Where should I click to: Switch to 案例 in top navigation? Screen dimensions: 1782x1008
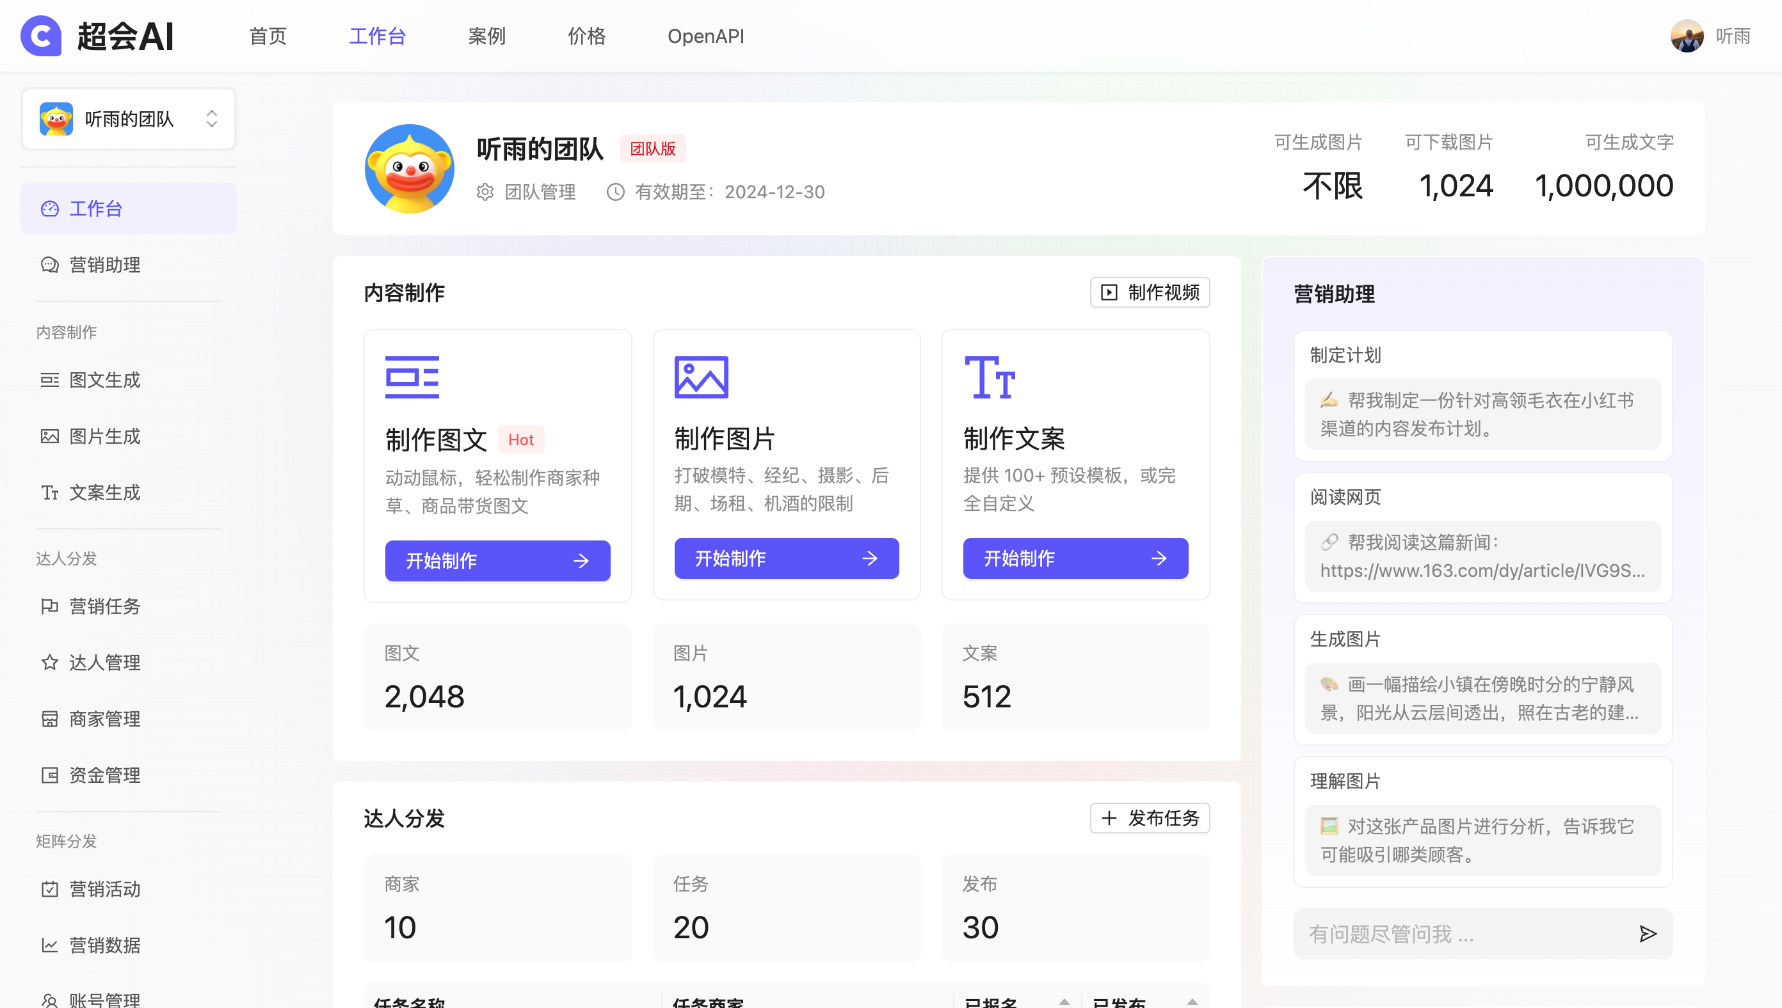point(486,36)
